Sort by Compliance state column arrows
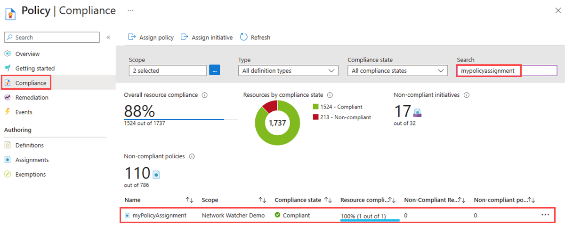The image size is (565, 232). coord(329,200)
